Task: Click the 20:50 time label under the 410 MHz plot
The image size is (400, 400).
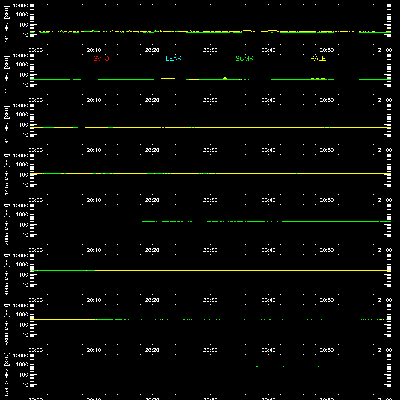Action: [327, 100]
